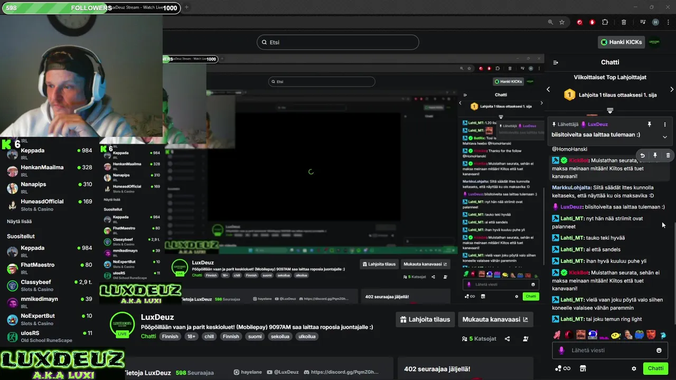This screenshot has height=380, width=676.
Task: Click the share icon next to Katsojat
Action: (508, 339)
